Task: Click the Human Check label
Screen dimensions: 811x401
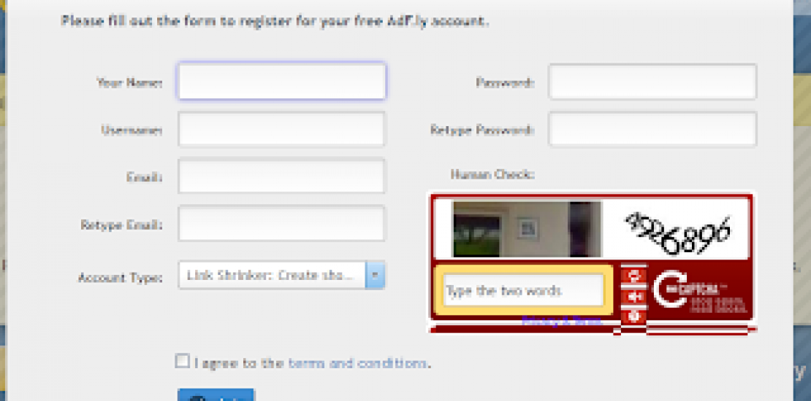Action: coord(492,174)
